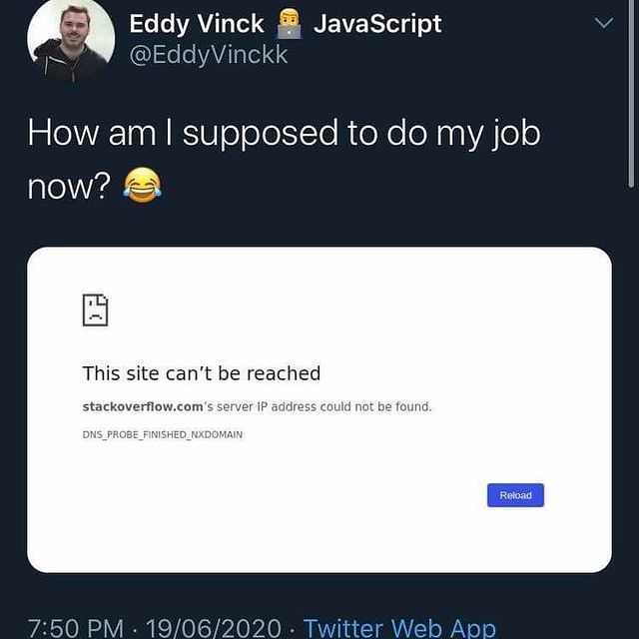
Task: Click the Reload button
Action: point(515,495)
